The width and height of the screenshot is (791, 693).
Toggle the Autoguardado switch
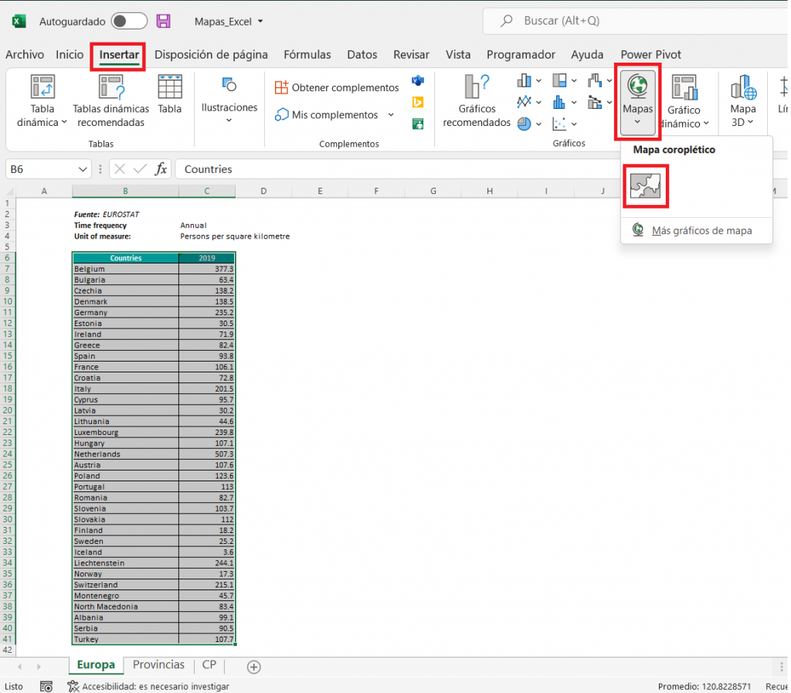(129, 21)
